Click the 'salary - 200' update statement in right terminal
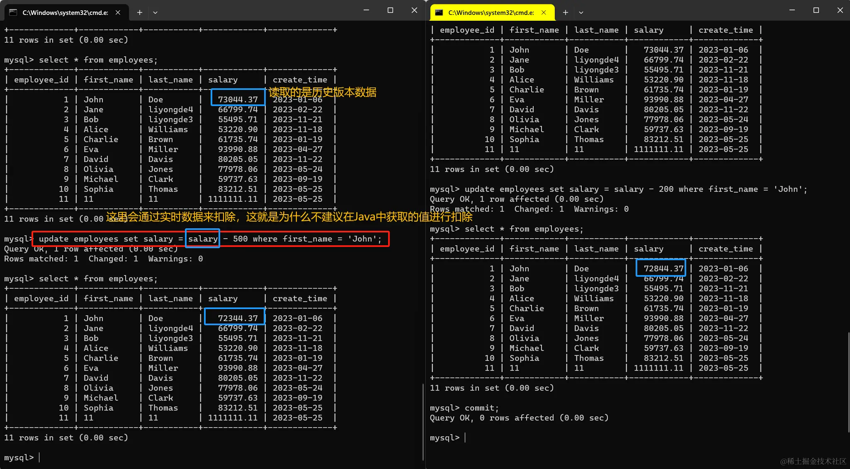This screenshot has width=850, height=469. 636,189
